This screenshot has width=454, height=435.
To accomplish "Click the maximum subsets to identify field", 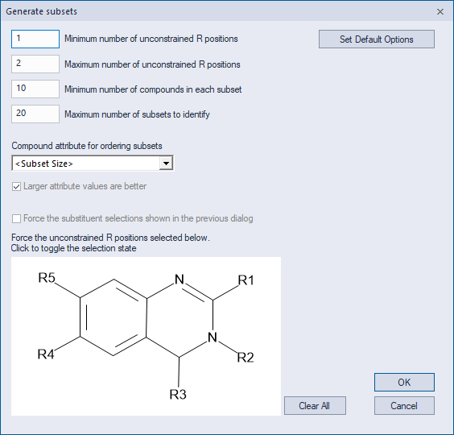I will pos(35,114).
